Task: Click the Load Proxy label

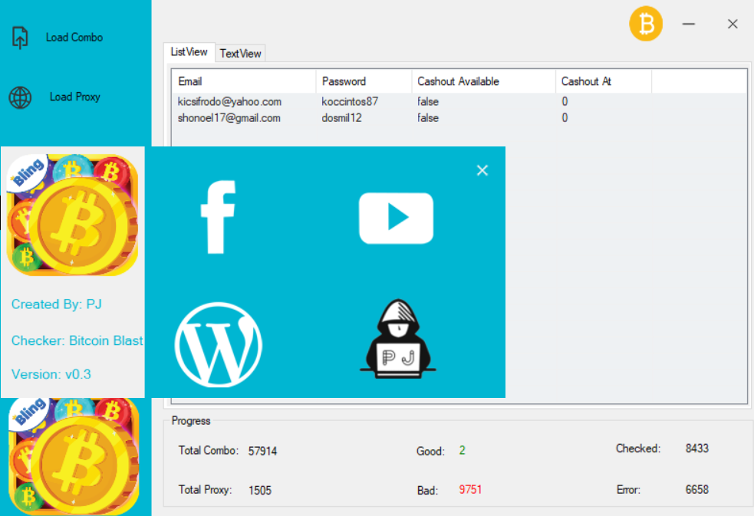Action: [75, 97]
